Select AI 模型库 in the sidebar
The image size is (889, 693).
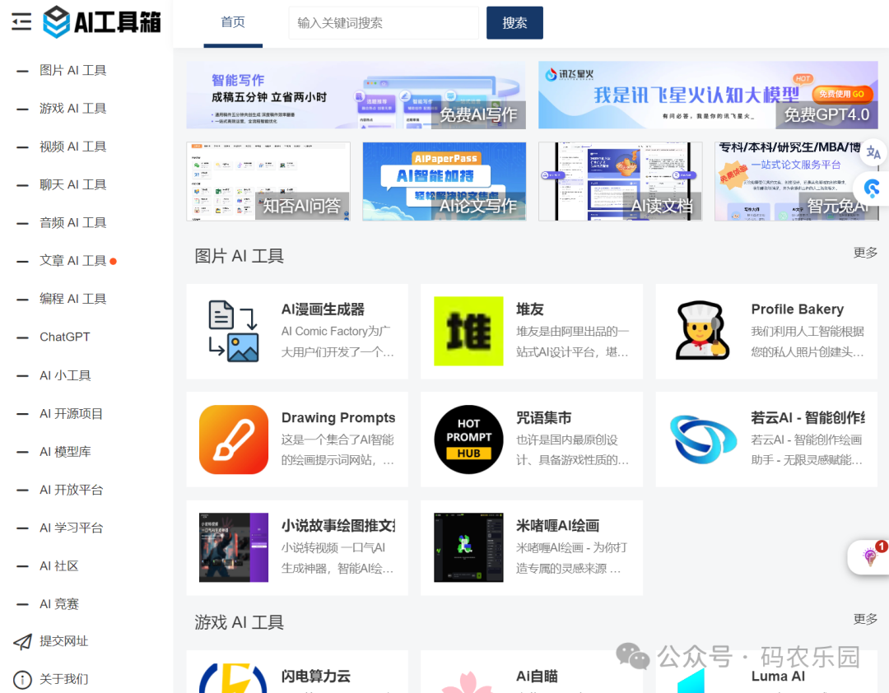point(65,452)
